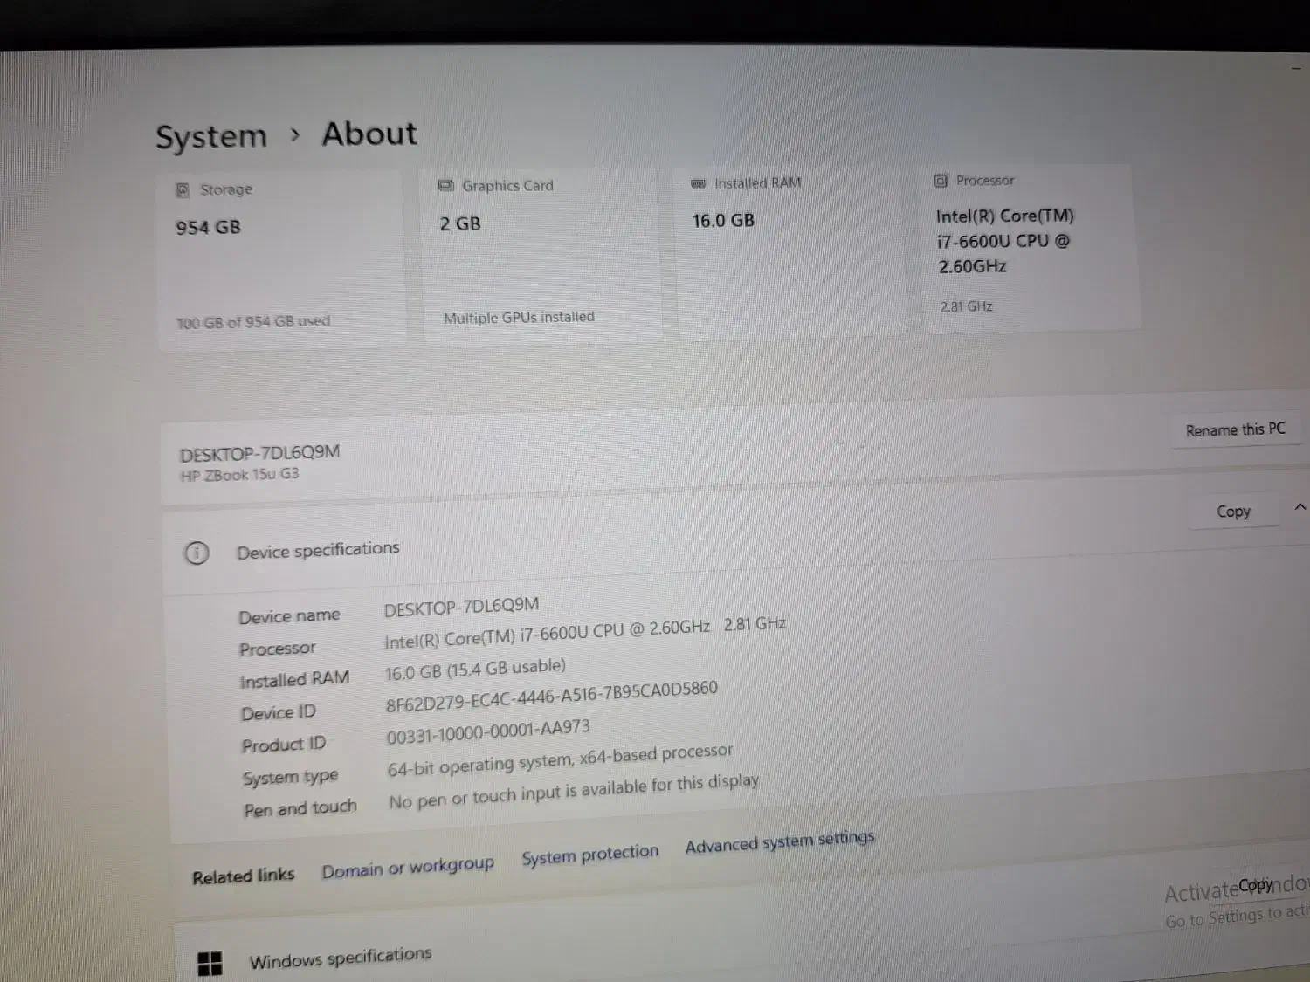Click the Storage drive icon in the Storage card
The image size is (1310, 982).
point(183,190)
